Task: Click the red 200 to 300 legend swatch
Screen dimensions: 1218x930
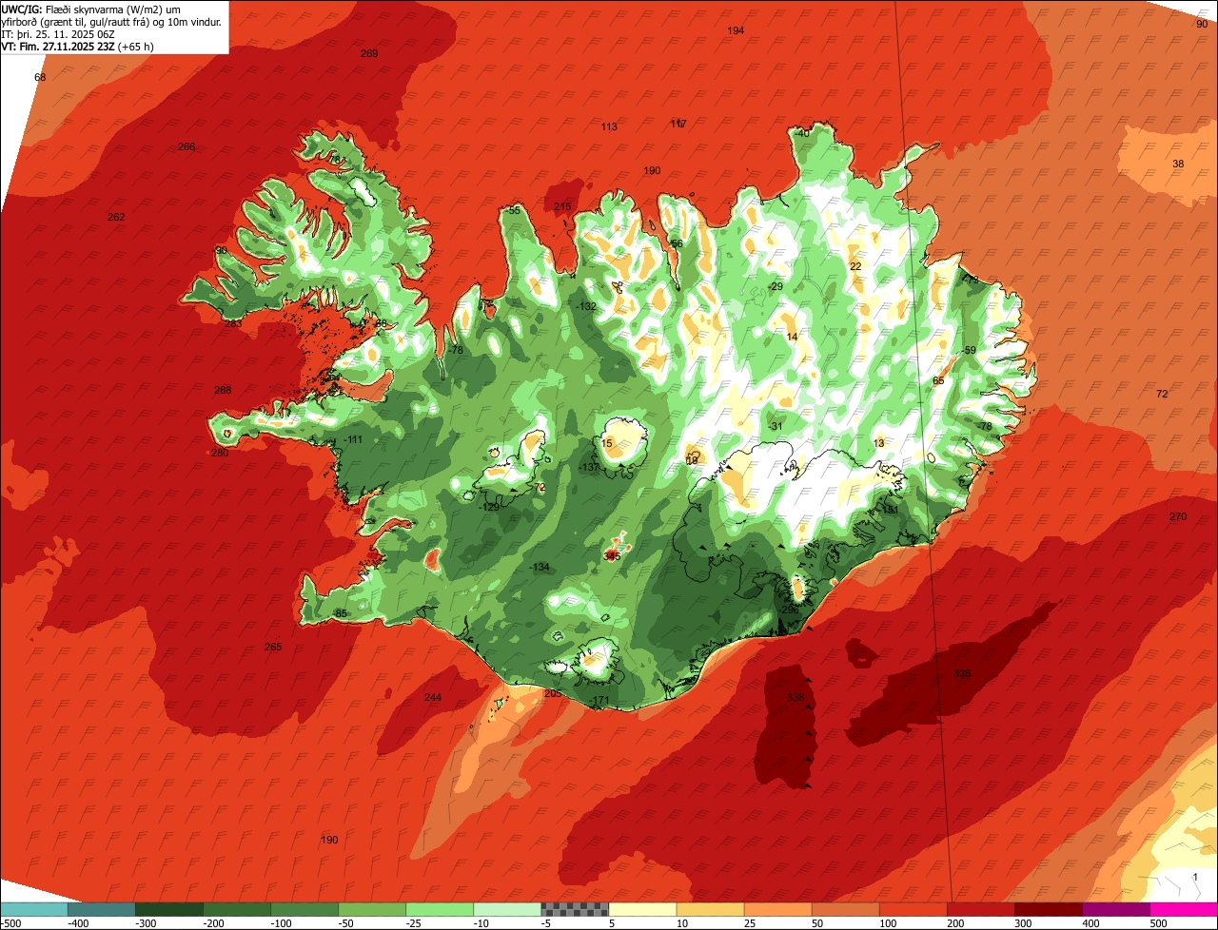Action: pos(980,909)
